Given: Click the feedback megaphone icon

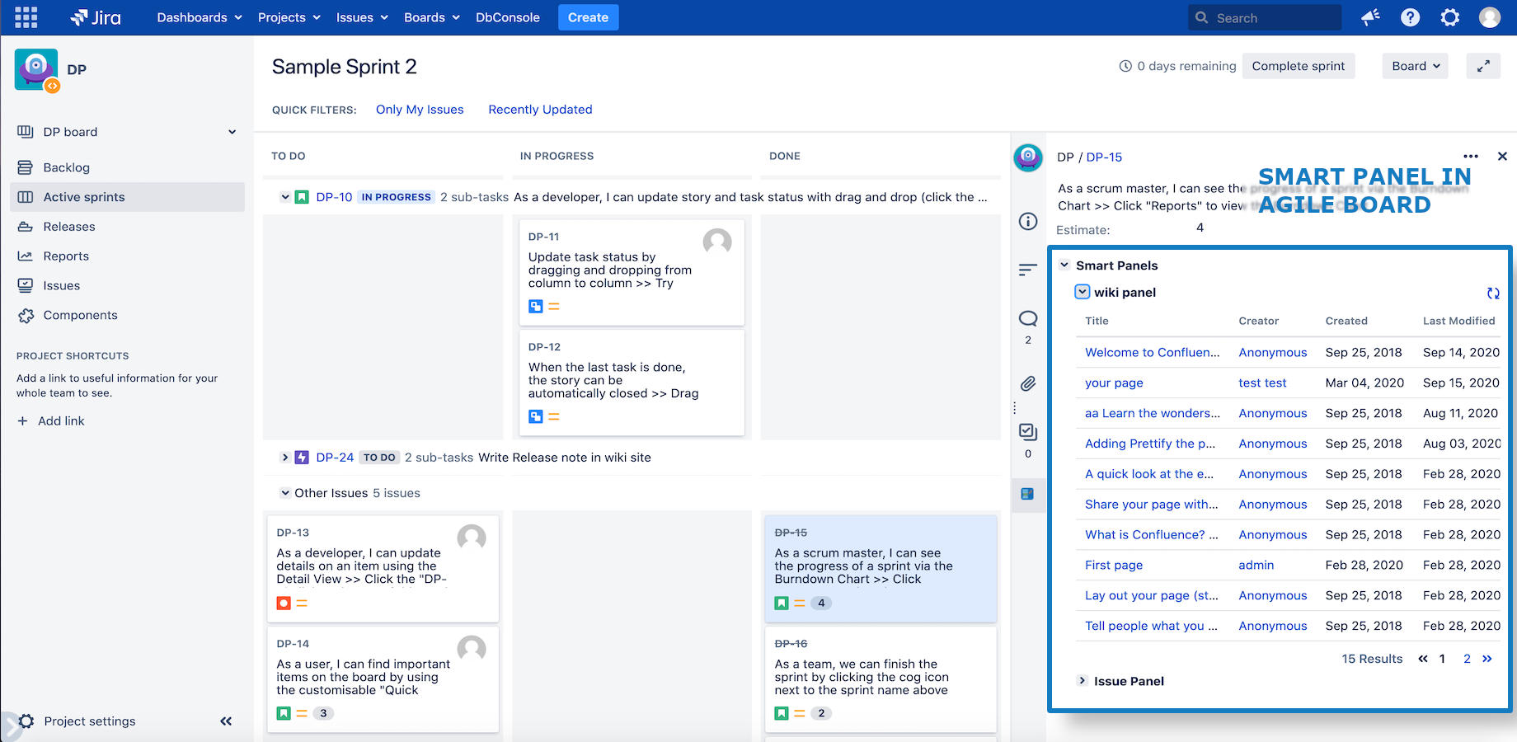Looking at the screenshot, I should point(1370,17).
